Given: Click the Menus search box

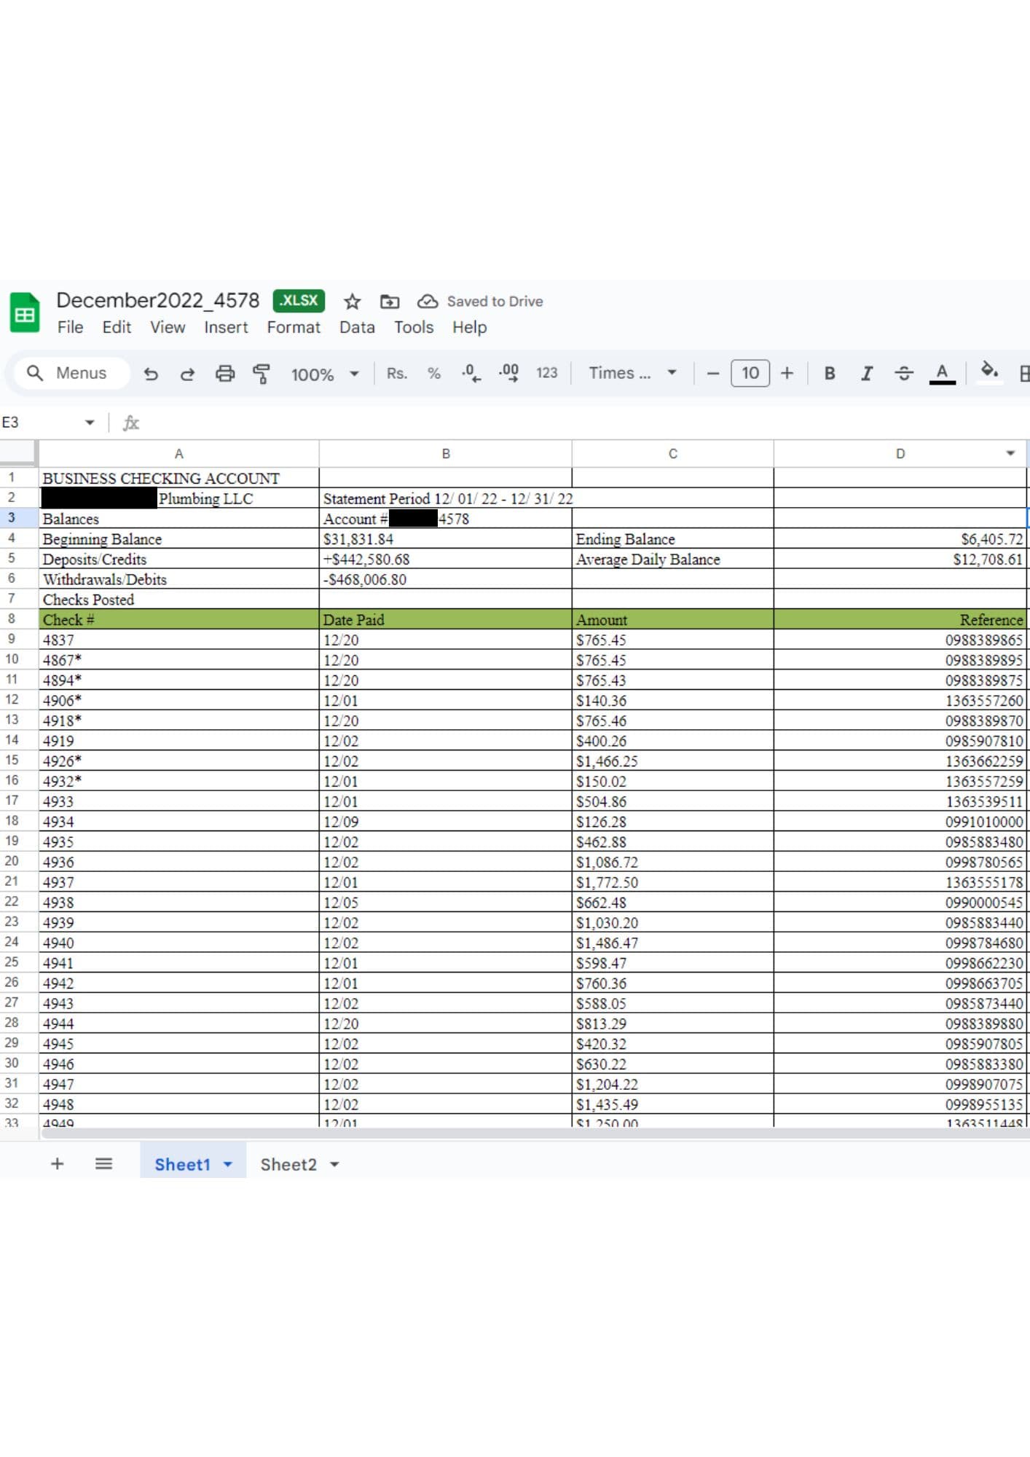Looking at the screenshot, I should tap(71, 373).
